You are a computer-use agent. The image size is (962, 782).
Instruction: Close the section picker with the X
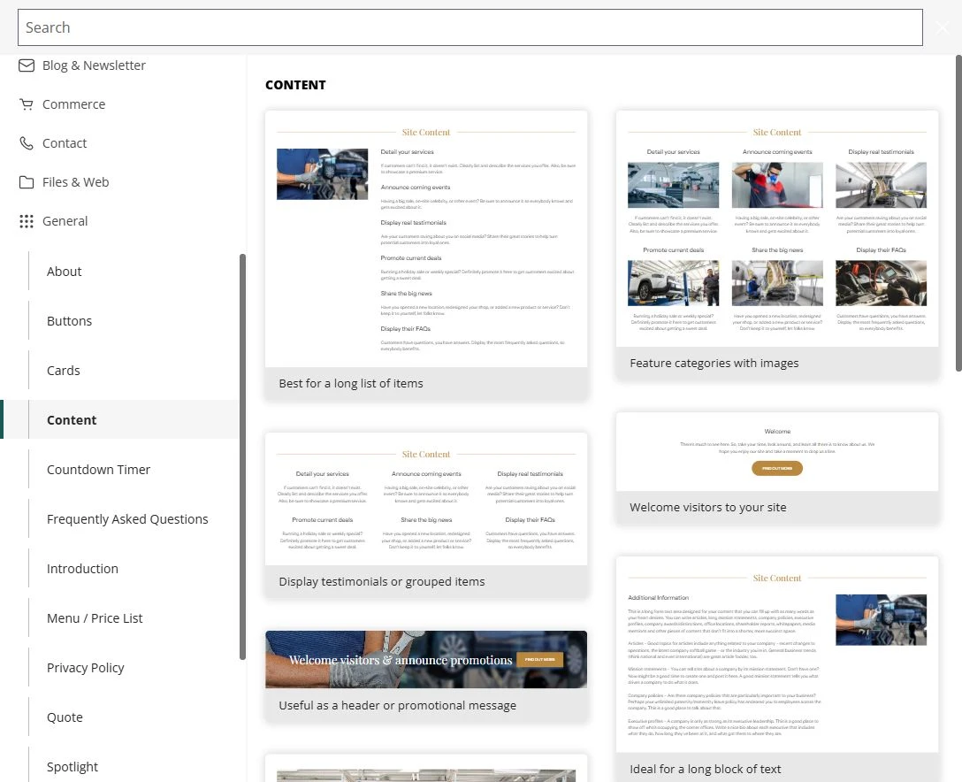point(943,27)
